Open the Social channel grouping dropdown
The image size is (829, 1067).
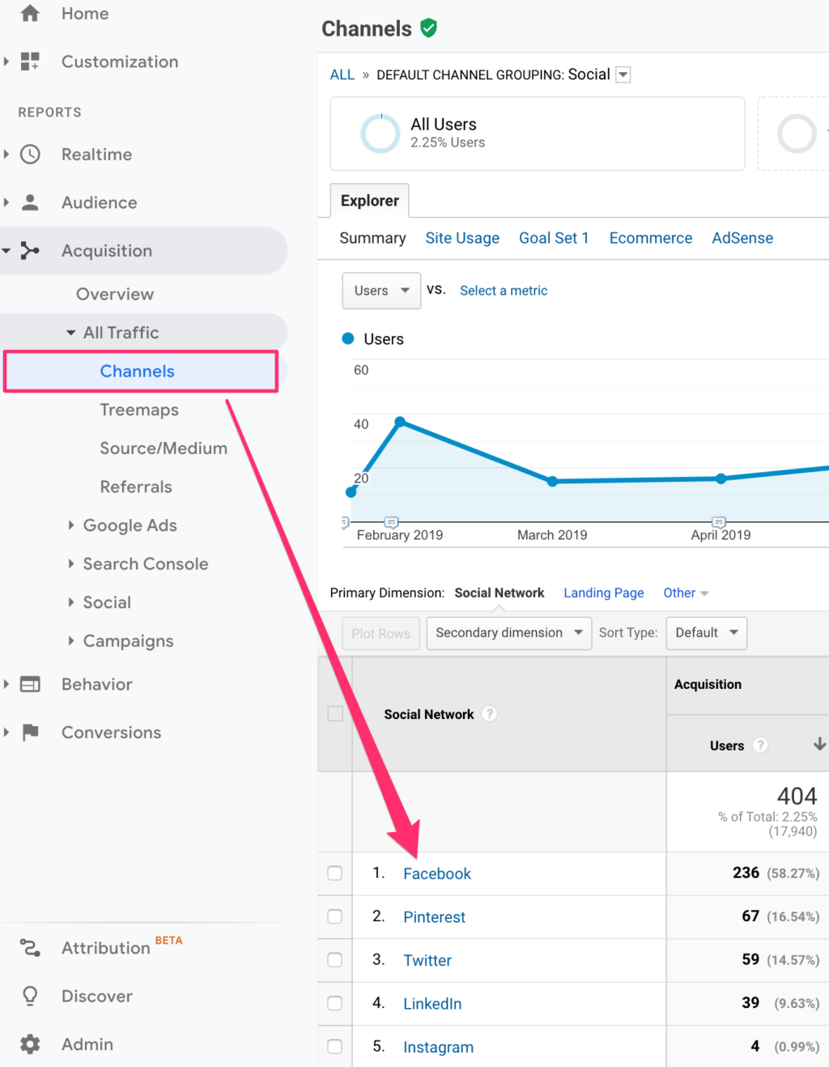tap(623, 74)
